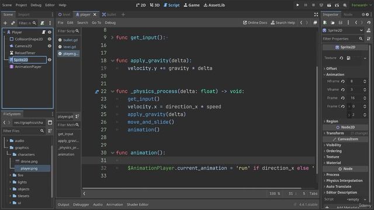
Task: Open the Texture property dropdown
Action: pos(365,58)
